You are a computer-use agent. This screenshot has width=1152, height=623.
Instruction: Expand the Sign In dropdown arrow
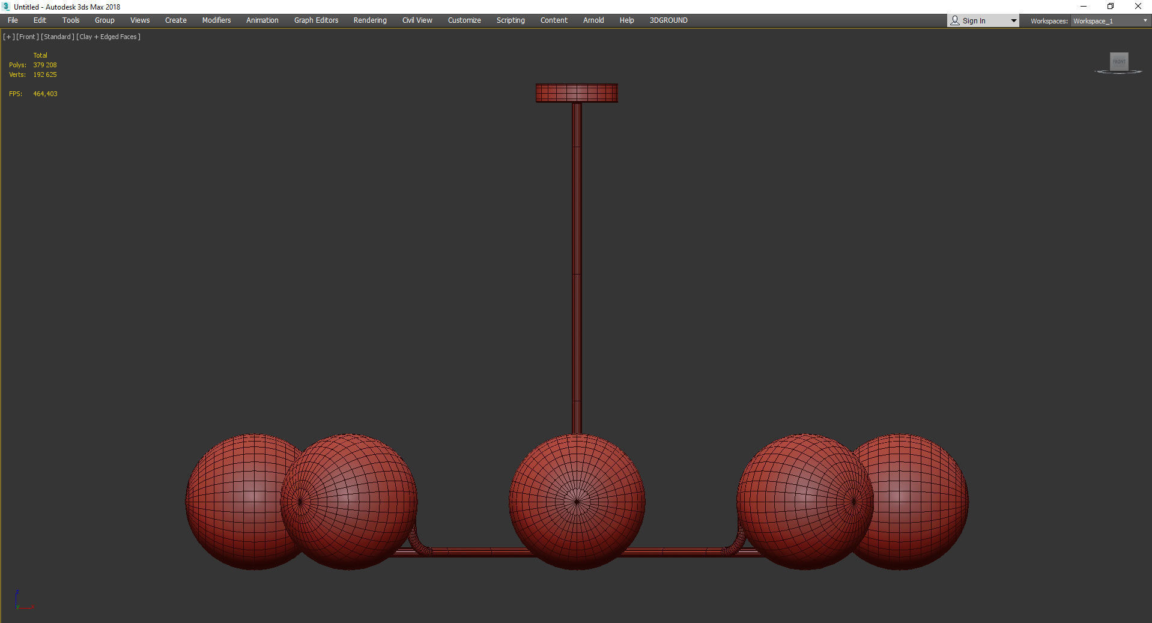[x=1013, y=21]
